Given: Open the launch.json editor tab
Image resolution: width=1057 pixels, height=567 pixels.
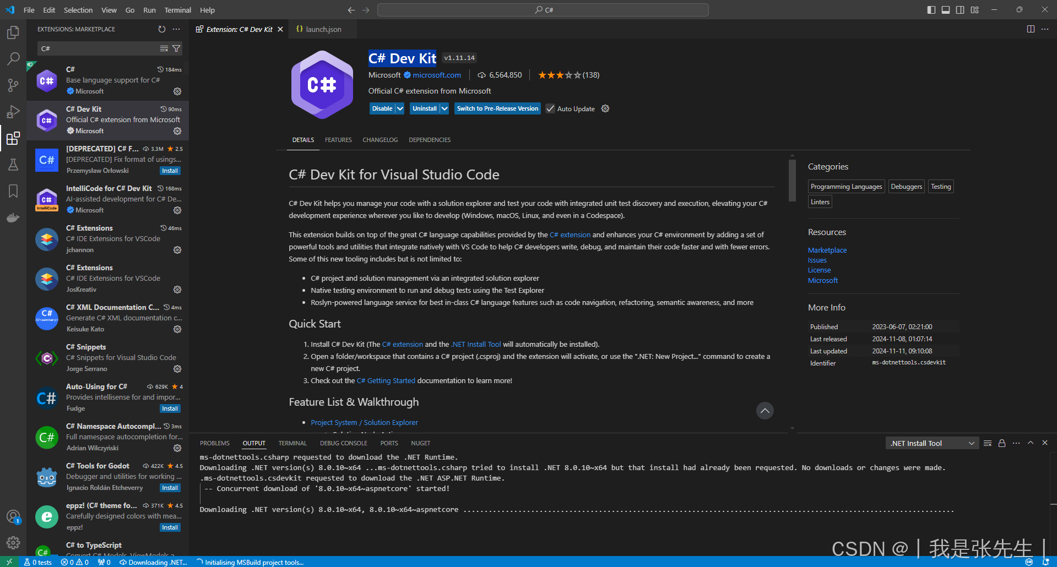Looking at the screenshot, I should pos(323,29).
